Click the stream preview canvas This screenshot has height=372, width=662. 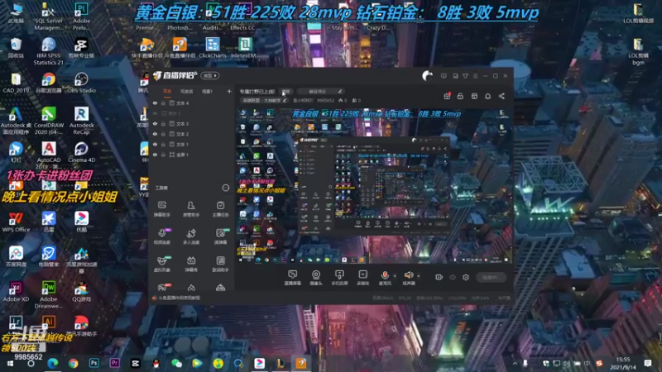(374, 186)
